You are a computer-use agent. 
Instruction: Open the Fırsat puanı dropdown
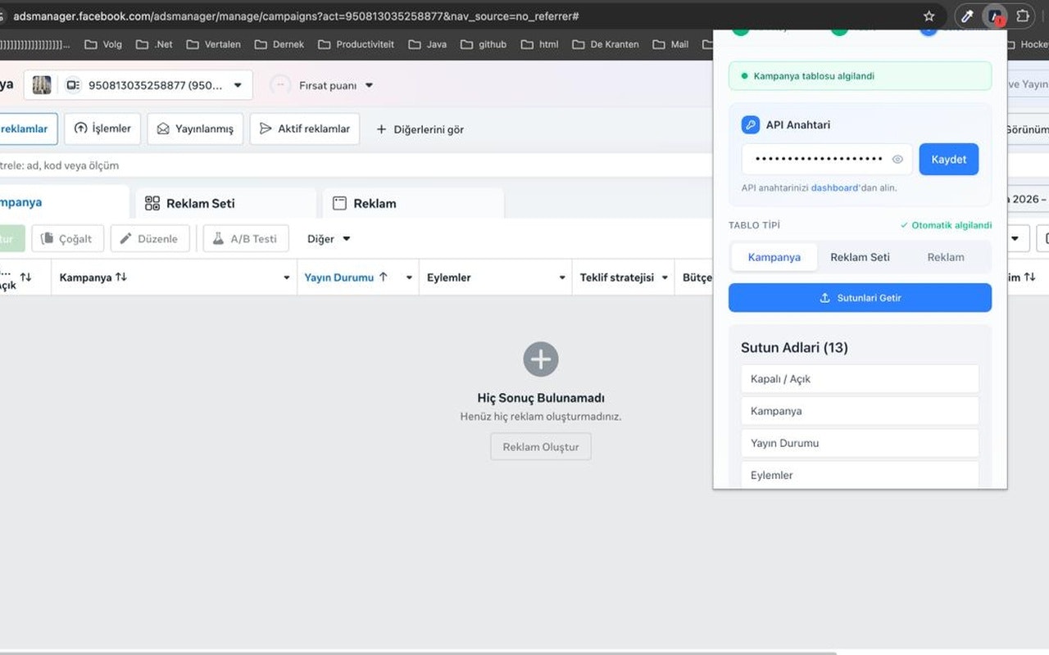369,84
